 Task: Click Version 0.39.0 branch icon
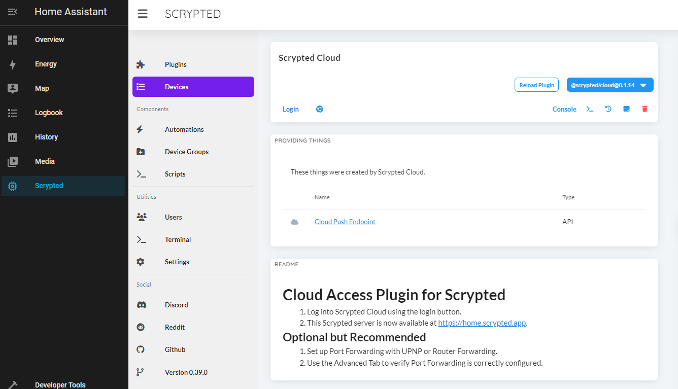pos(141,372)
